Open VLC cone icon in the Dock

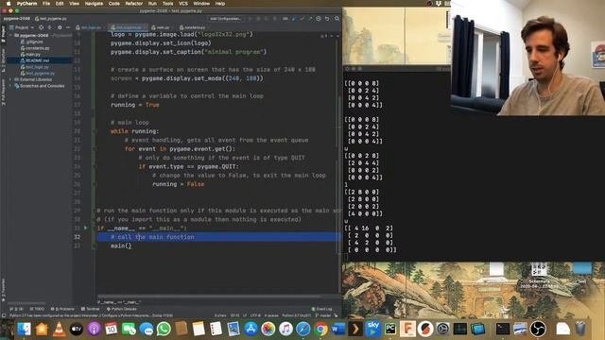[59, 329]
